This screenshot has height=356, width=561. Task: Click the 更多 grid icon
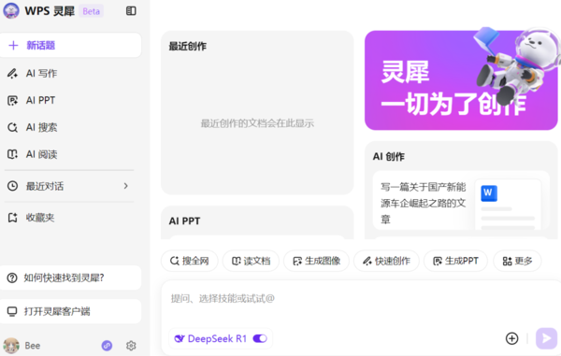point(507,262)
